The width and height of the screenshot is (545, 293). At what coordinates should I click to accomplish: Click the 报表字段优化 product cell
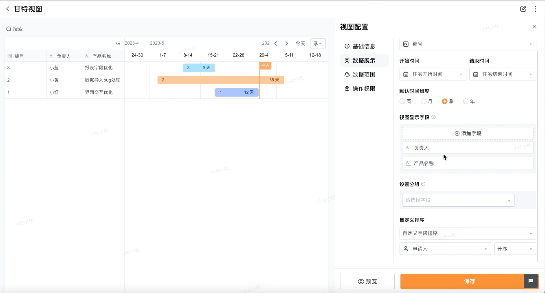coord(103,68)
